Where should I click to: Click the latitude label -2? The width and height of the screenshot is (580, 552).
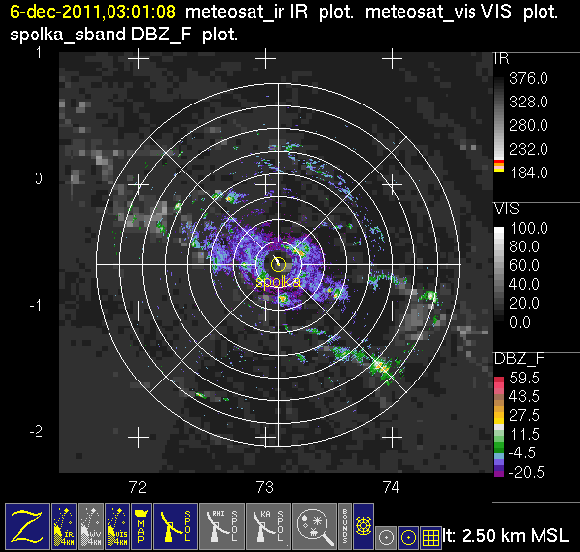[36, 431]
